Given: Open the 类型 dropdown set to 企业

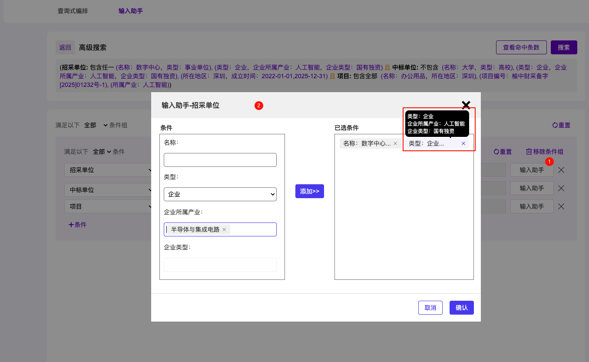Looking at the screenshot, I should 220,194.
